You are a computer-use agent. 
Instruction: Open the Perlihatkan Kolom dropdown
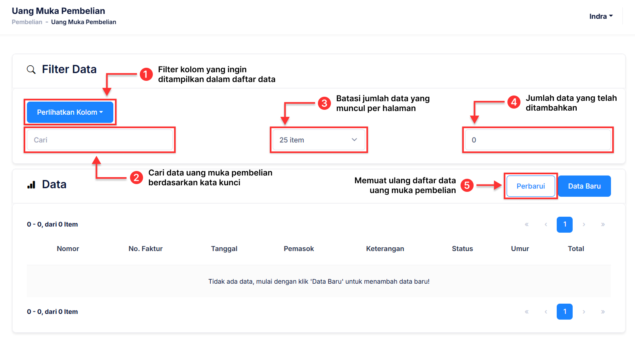coord(70,112)
